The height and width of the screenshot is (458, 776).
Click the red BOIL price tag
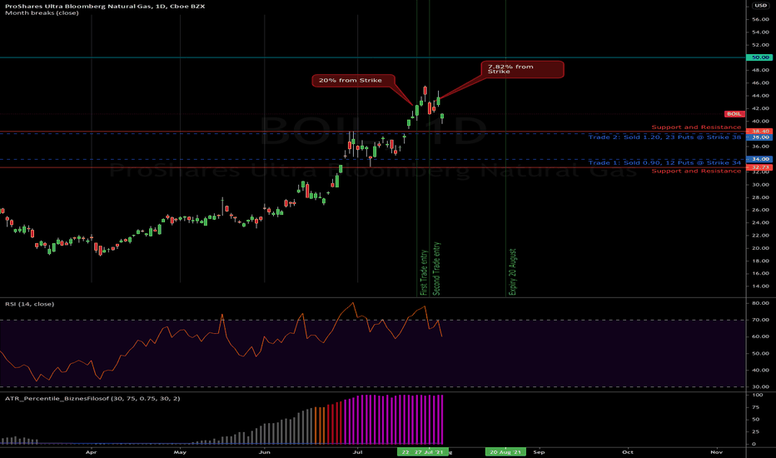pos(734,114)
